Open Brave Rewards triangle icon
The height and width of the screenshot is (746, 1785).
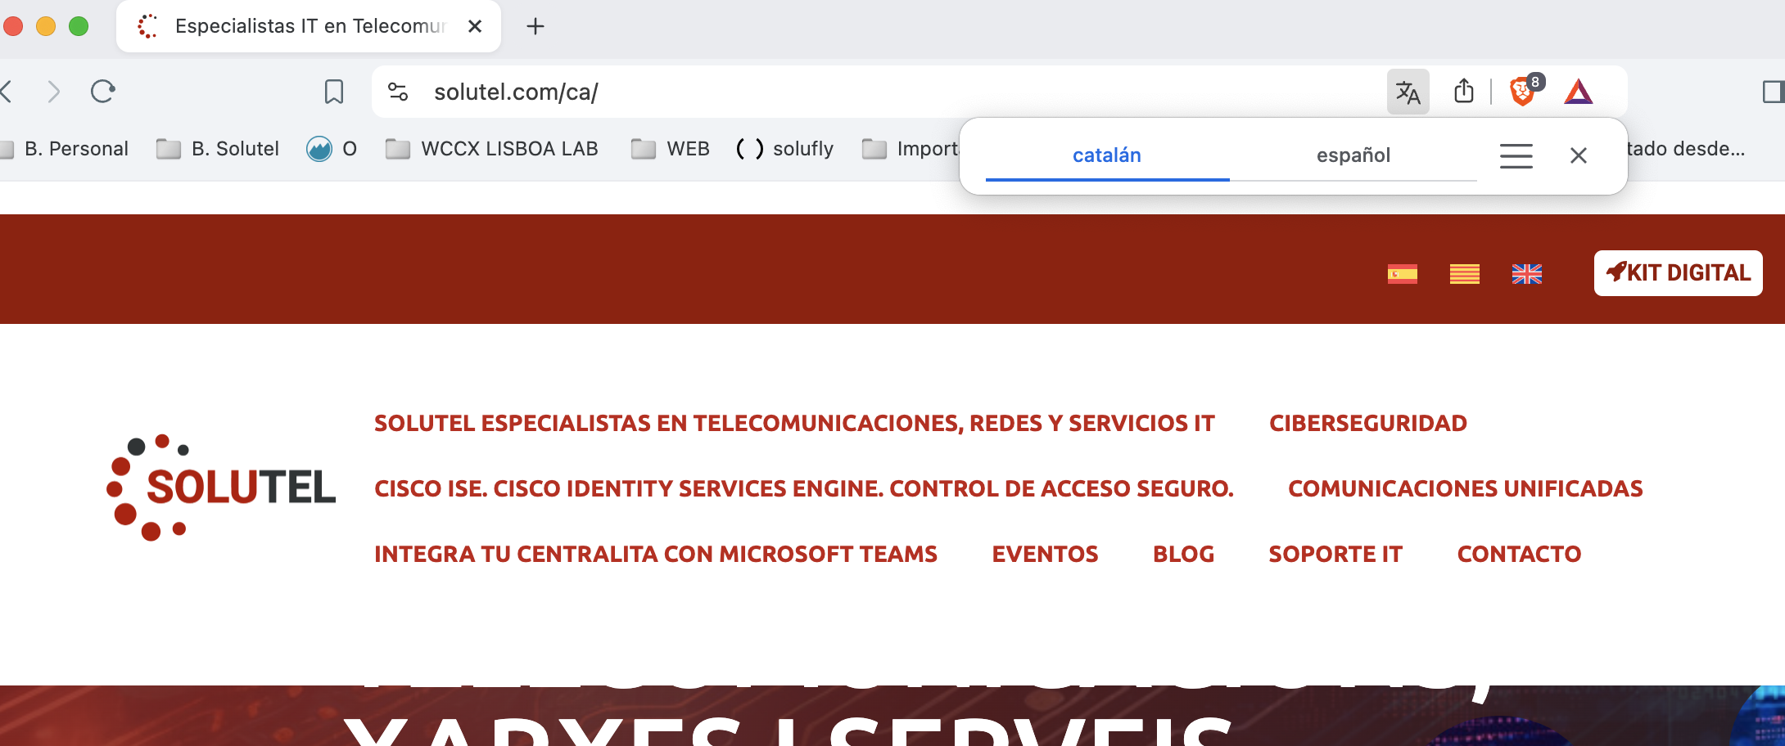click(x=1578, y=92)
